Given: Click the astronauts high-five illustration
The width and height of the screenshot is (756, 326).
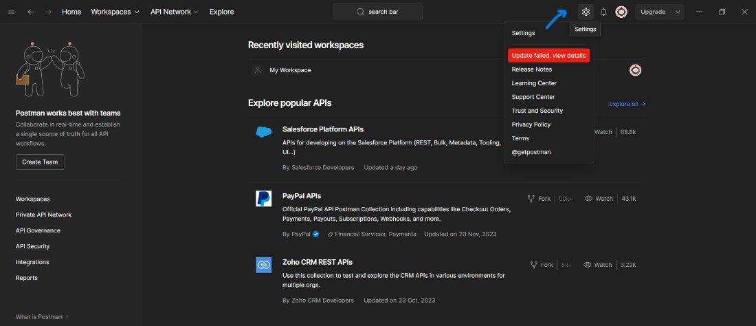Looking at the screenshot, I should pyautogui.click(x=51, y=69).
